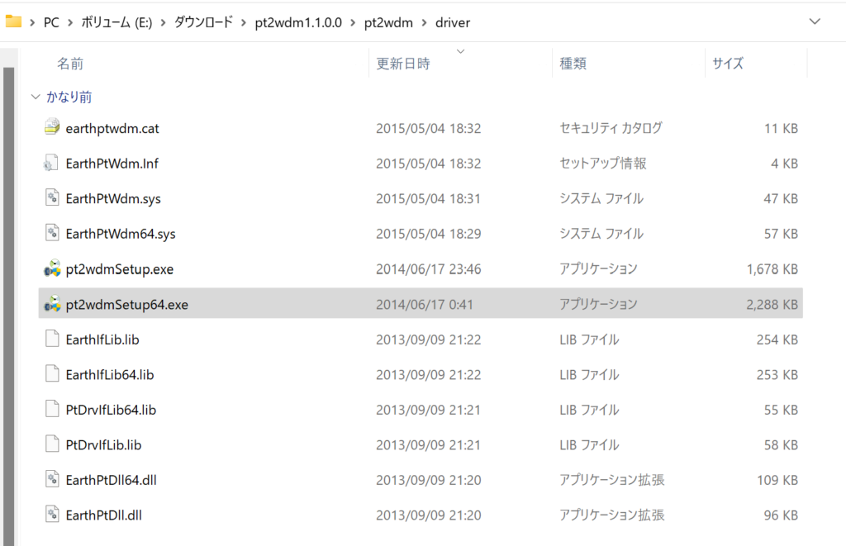The height and width of the screenshot is (546, 846).
Task: Collapse the かなり前 group
Action: 36,97
